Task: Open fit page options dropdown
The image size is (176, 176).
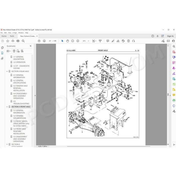Action: point(94,41)
